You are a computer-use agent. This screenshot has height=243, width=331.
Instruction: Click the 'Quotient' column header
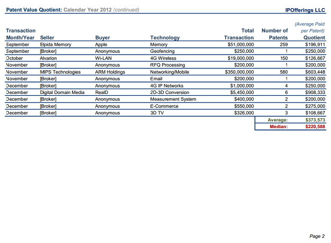(x=314, y=38)
